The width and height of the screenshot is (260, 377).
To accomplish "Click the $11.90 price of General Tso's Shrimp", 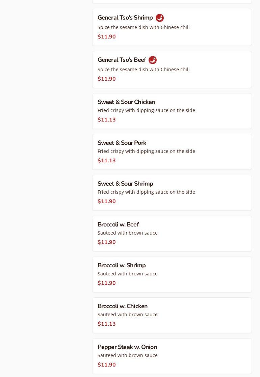I will pyautogui.click(x=107, y=37).
